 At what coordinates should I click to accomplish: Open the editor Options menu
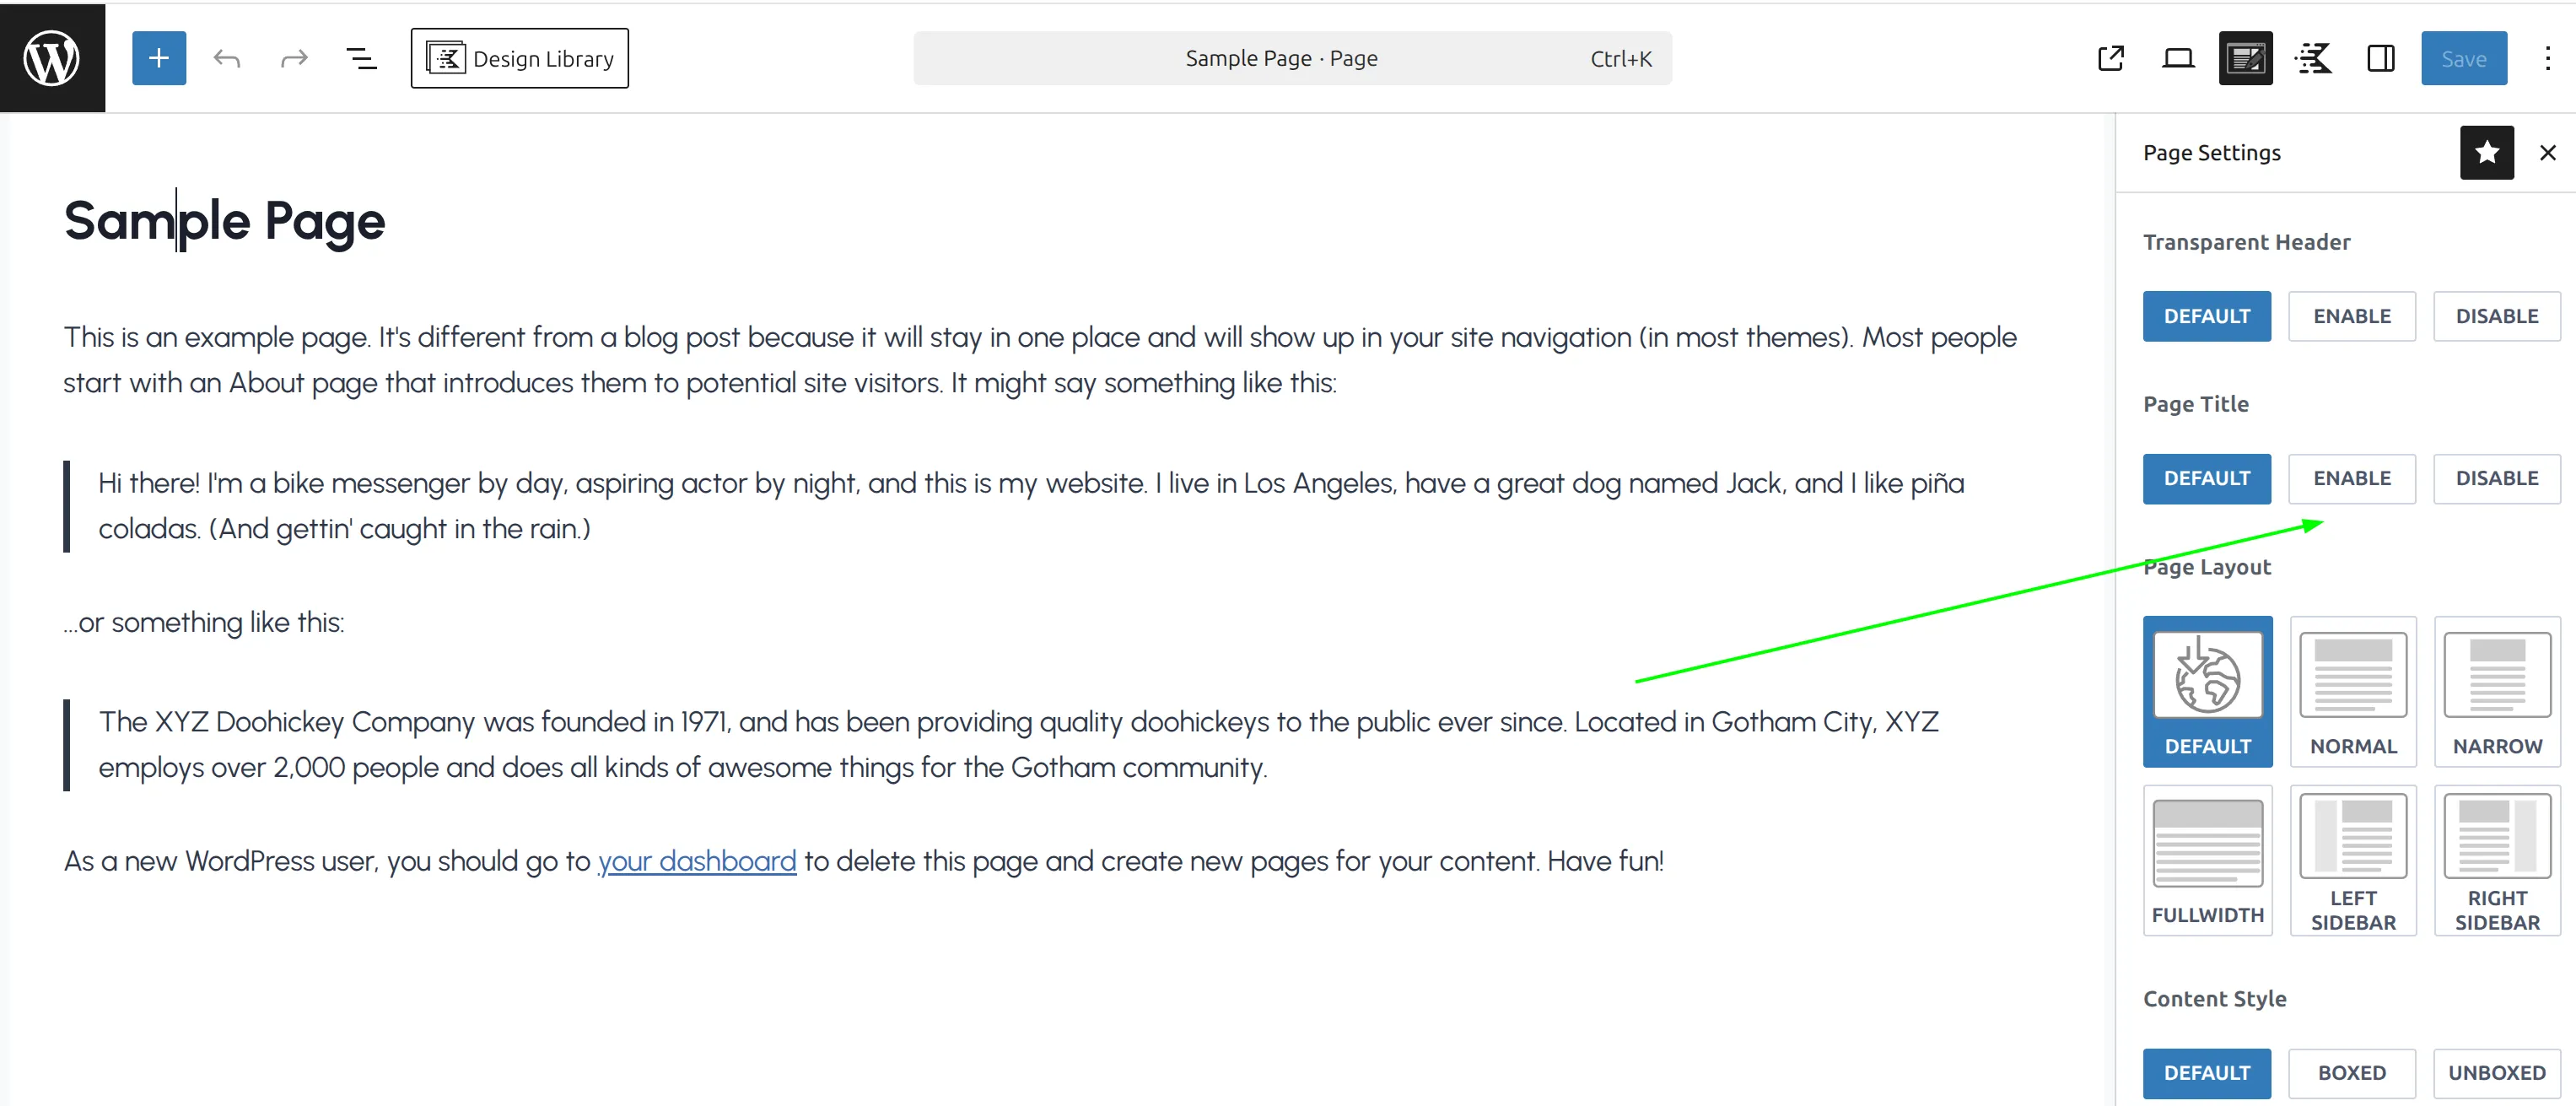(2546, 58)
